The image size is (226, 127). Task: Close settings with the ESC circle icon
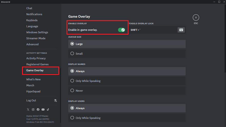point(196,18)
